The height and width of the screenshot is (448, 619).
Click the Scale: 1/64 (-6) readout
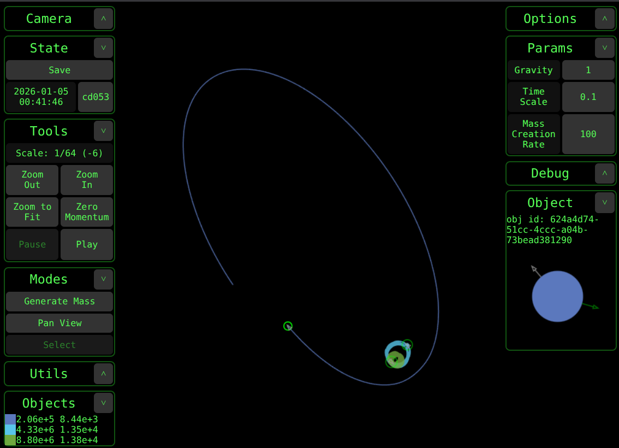coord(59,154)
